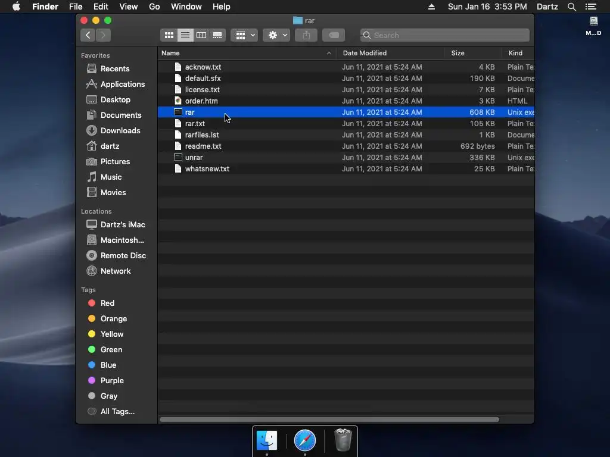610x457 pixels.
Task: Open Notification Center in menu bar
Action: pyautogui.click(x=591, y=7)
